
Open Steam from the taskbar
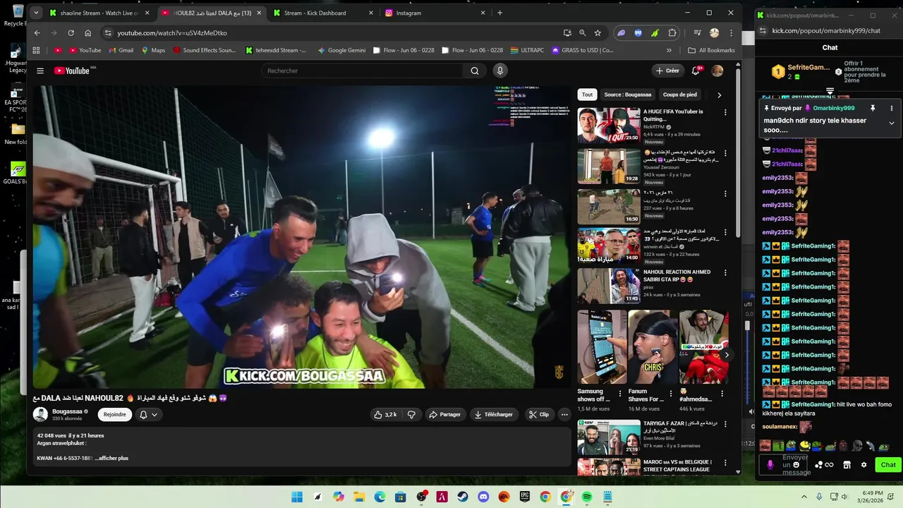463,497
